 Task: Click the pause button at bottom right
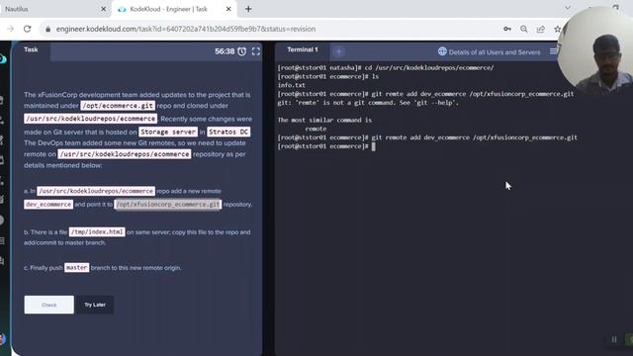point(614,339)
